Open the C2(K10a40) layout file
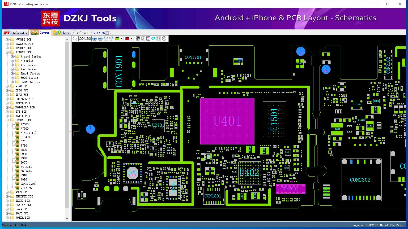Screen dimensions: 408x229 coord(28,184)
